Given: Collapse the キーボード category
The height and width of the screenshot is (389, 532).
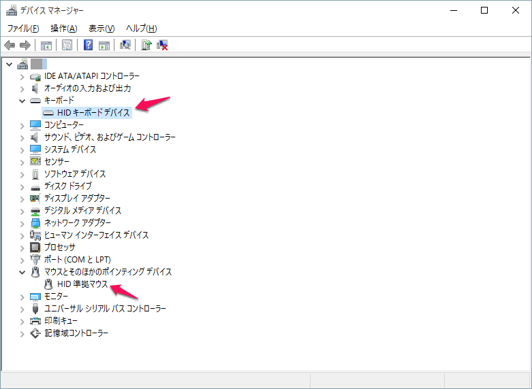Looking at the screenshot, I should (x=22, y=100).
